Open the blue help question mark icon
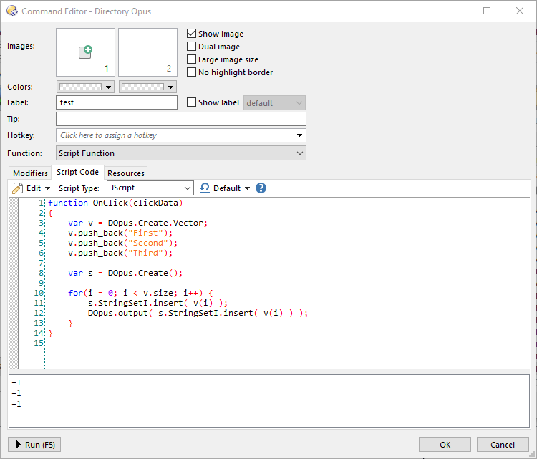This screenshot has height=459, width=537. [x=261, y=188]
